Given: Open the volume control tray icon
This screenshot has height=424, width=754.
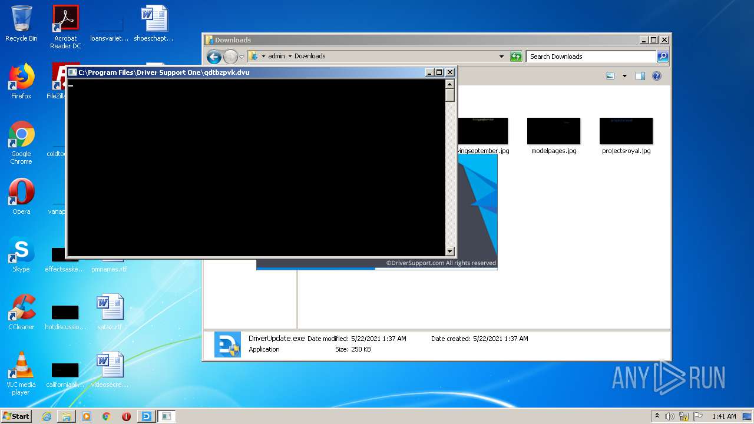Looking at the screenshot, I should click(670, 416).
